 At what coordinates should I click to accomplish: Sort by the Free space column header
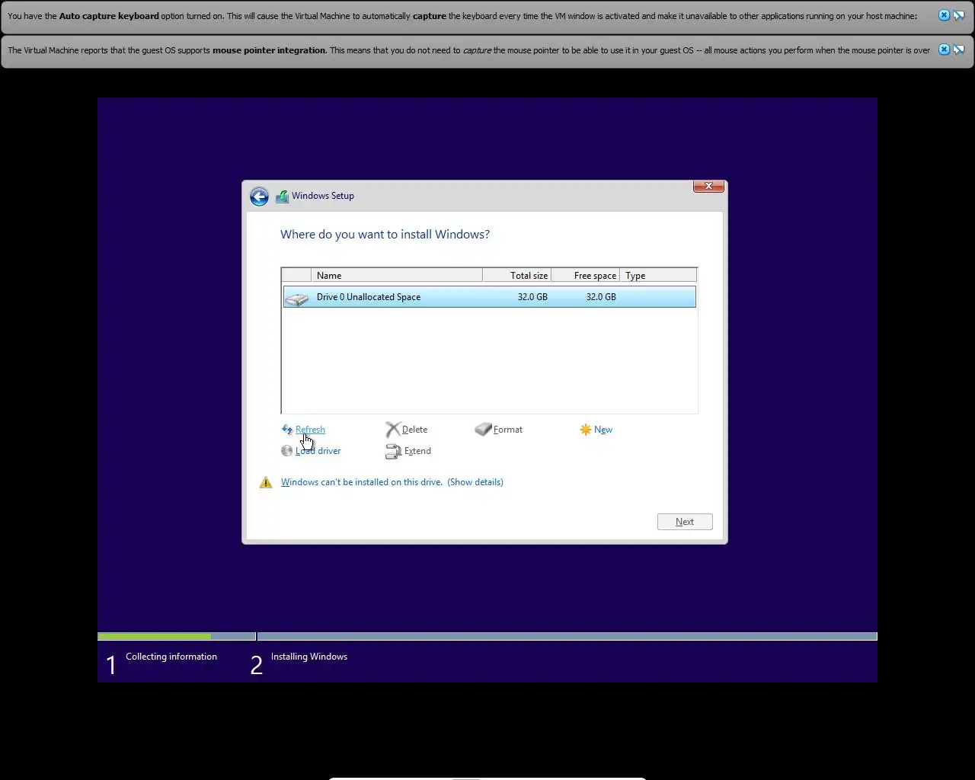point(586,276)
